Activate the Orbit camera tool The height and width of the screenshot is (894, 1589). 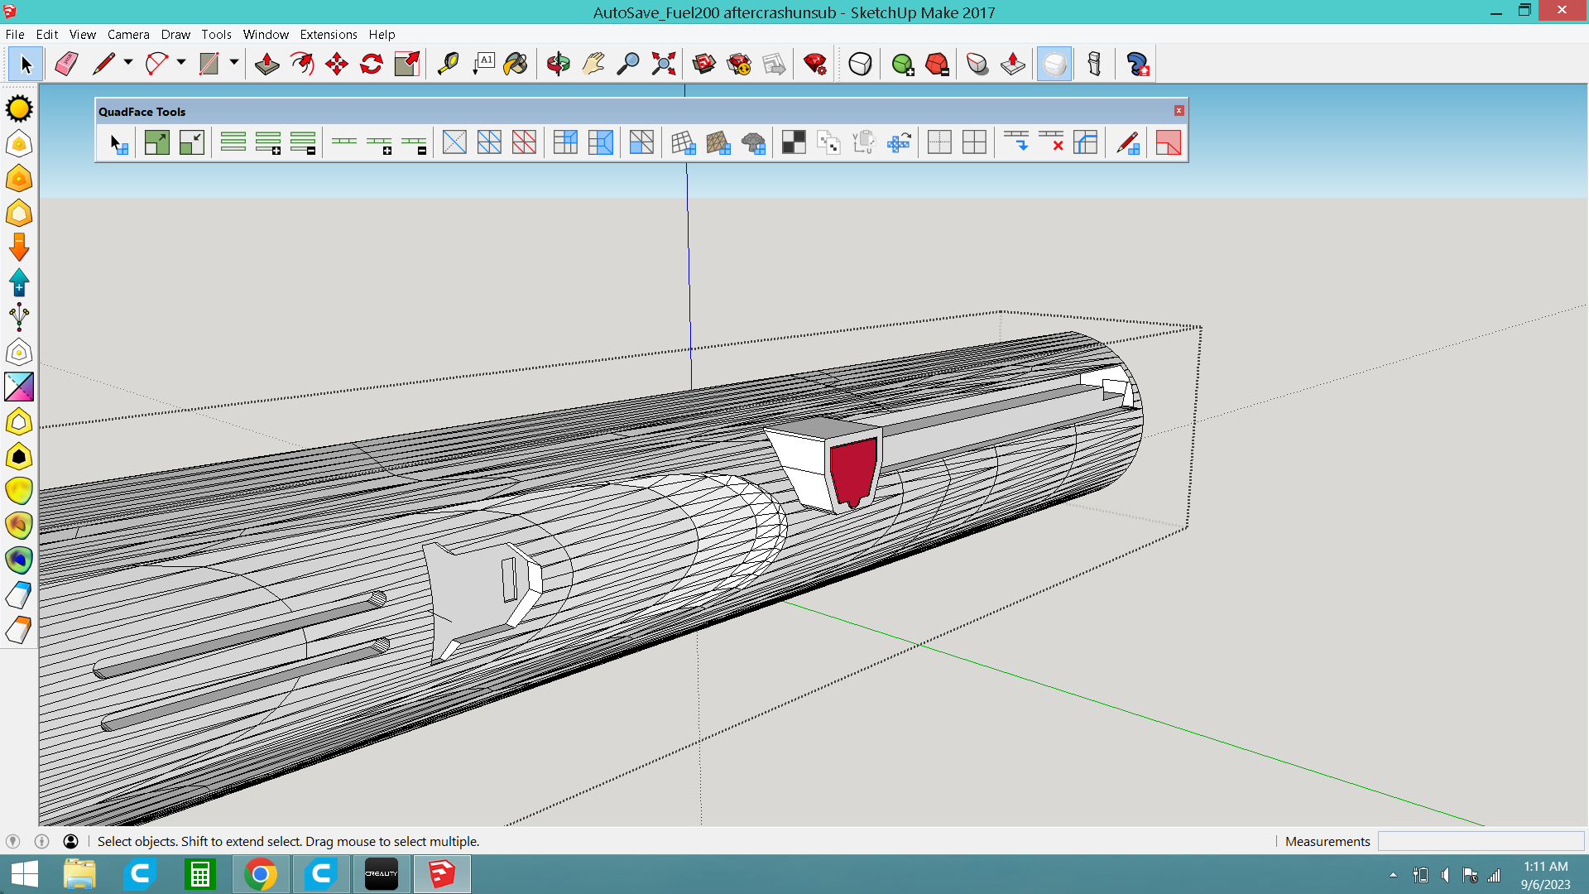click(x=559, y=64)
